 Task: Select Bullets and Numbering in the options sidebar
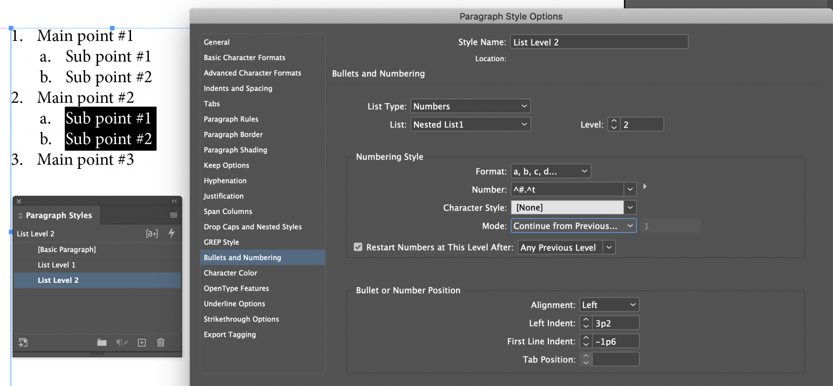tap(242, 257)
